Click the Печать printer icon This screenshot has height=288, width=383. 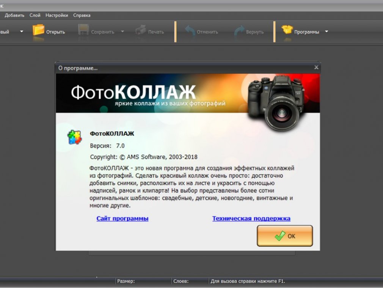tap(141, 30)
